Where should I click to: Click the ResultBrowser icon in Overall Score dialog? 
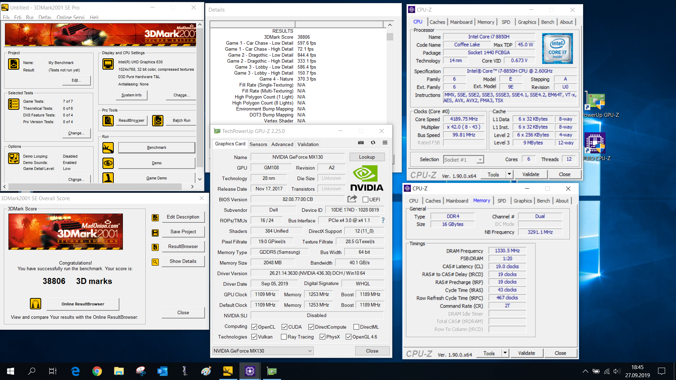(155, 247)
